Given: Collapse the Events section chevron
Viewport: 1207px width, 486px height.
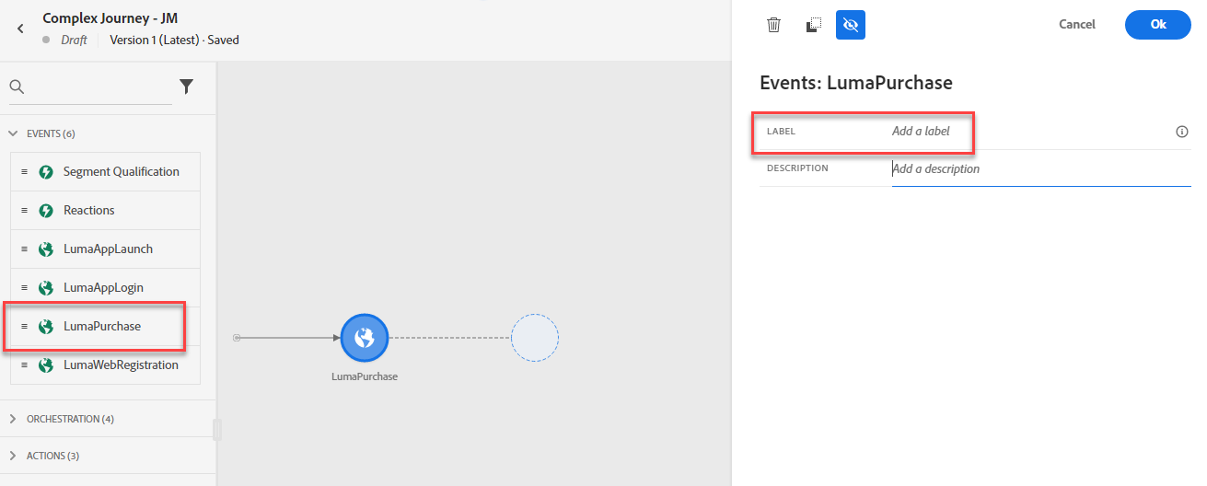Looking at the screenshot, I should click(x=13, y=133).
